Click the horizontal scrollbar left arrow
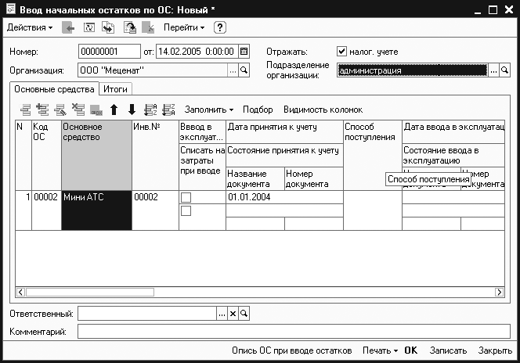The image size is (520, 363). (x=20, y=292)
